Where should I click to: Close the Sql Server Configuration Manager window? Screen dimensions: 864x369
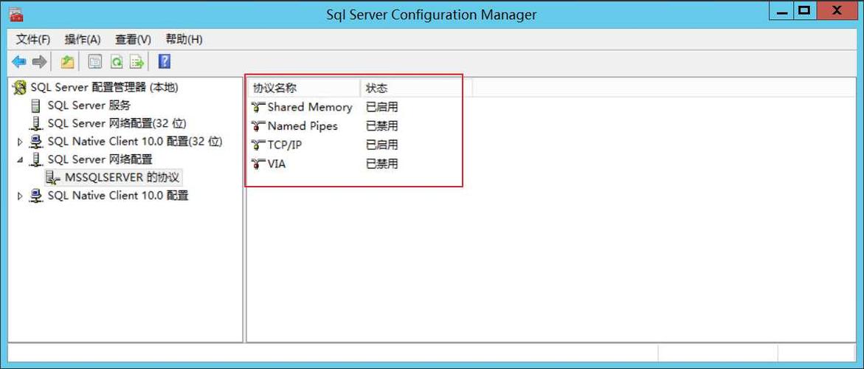pyautogui.click(x=837, y=10)
